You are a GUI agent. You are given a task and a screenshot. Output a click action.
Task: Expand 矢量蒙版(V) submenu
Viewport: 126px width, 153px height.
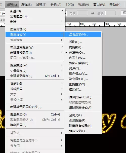(35, 71)
